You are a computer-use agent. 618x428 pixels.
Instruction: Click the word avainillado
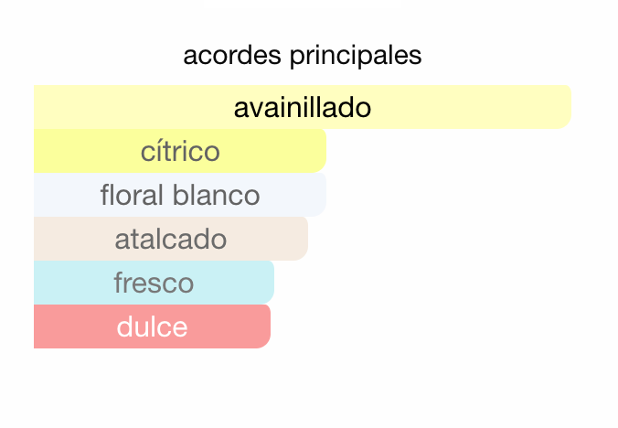(x=303, y=108)
